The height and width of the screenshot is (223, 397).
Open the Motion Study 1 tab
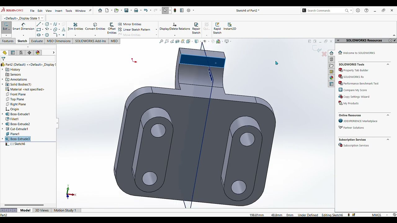point(65,210)
